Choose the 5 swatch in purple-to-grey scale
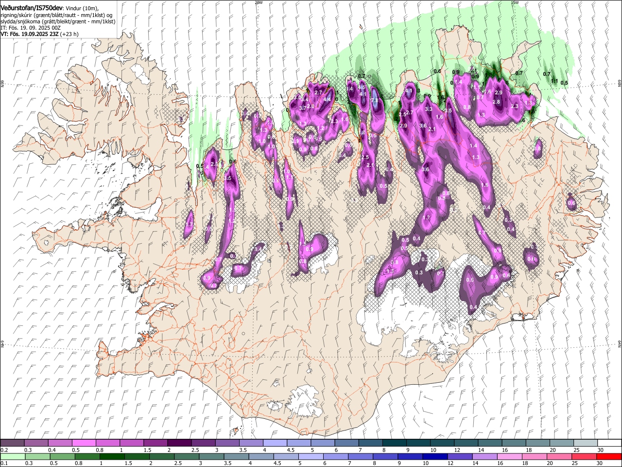The image size is (622, 467). click(x=323, y=443)
